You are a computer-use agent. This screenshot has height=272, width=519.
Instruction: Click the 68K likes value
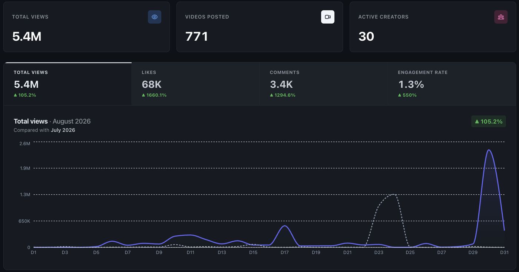(x=152, y=84)
